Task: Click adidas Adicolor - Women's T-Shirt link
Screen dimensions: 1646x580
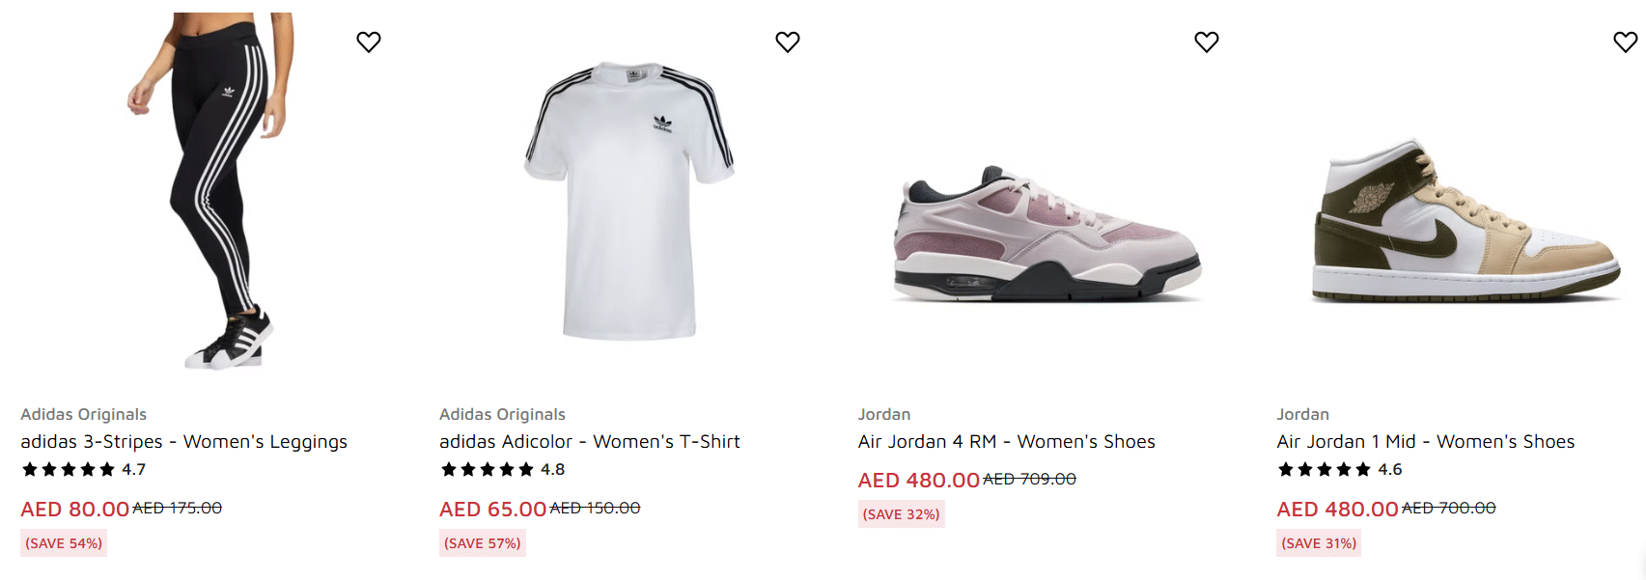Action: click(x=589, y=442)
